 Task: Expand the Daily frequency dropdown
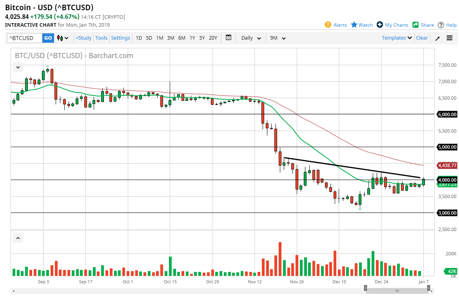pos(251,38)
